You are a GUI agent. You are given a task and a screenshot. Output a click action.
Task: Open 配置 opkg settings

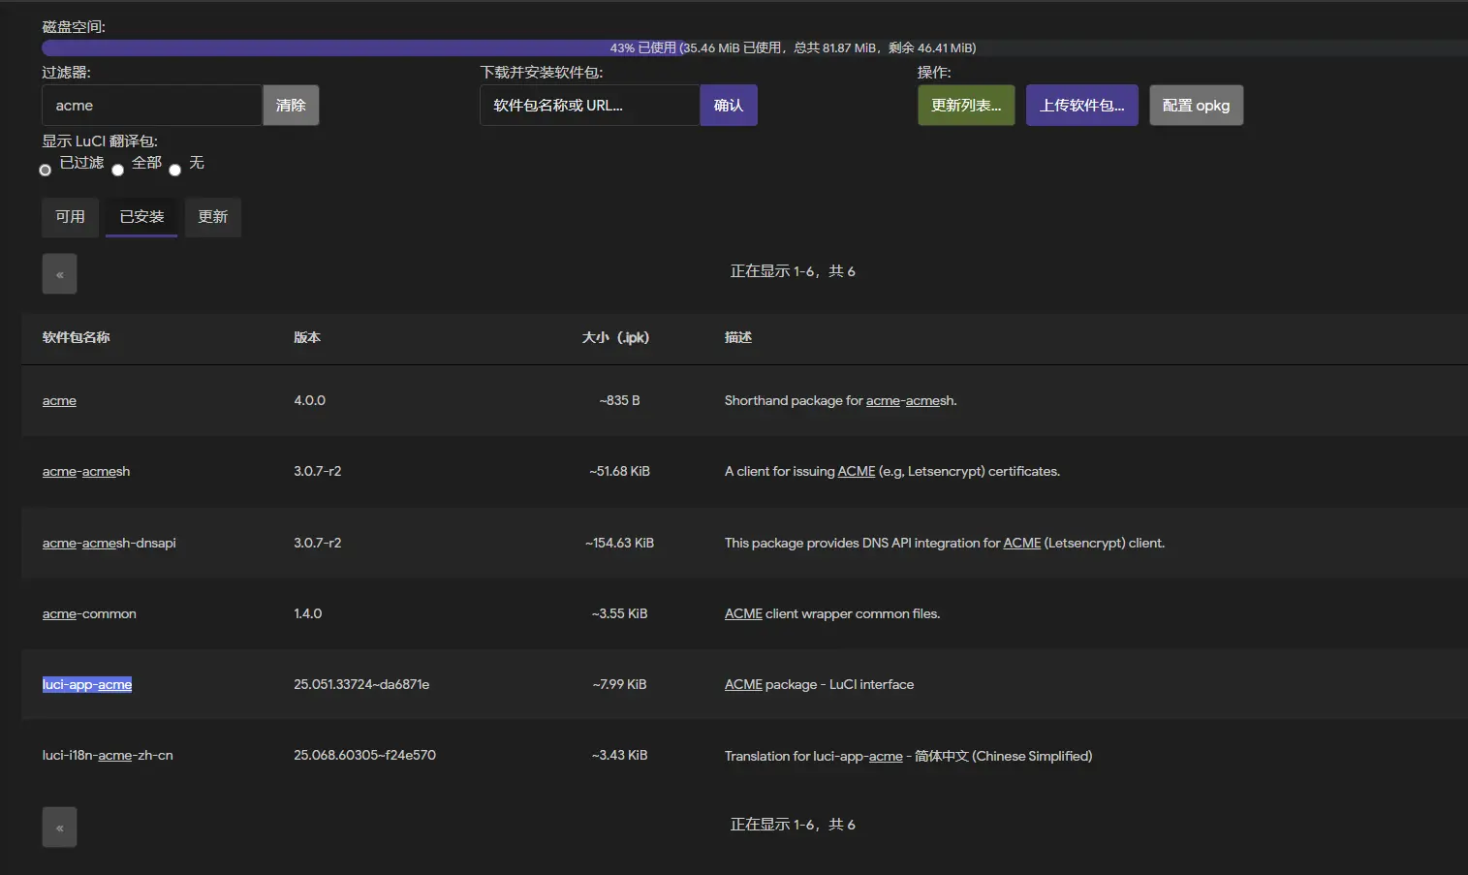tap(1196, 106)
